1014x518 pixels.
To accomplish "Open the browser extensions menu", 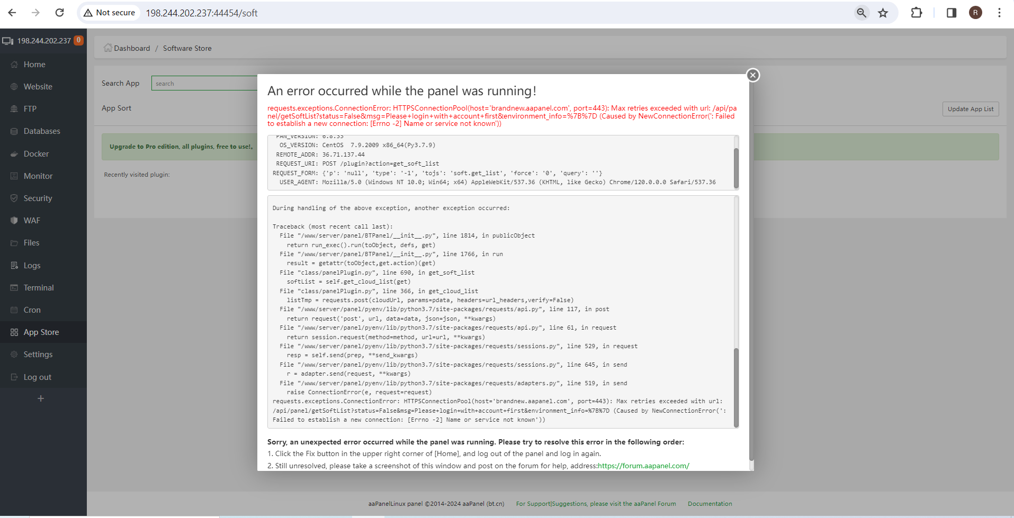I will 917,12.
